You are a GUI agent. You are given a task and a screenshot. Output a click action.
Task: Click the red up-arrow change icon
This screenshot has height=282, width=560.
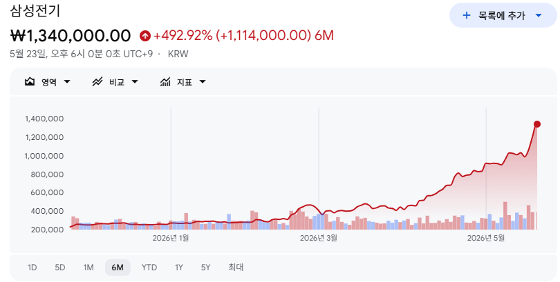(145, 36)
